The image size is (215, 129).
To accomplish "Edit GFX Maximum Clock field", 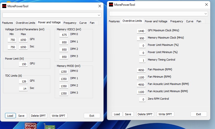I will pyautogui.click(x=141, y=31).
